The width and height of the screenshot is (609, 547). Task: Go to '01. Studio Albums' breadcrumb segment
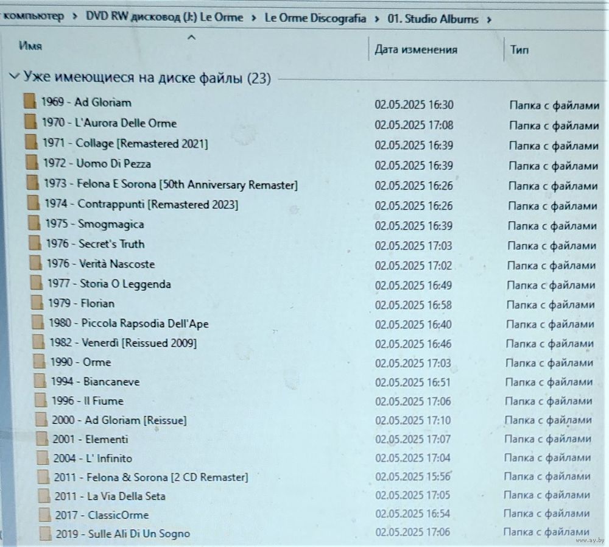[432, 19]
